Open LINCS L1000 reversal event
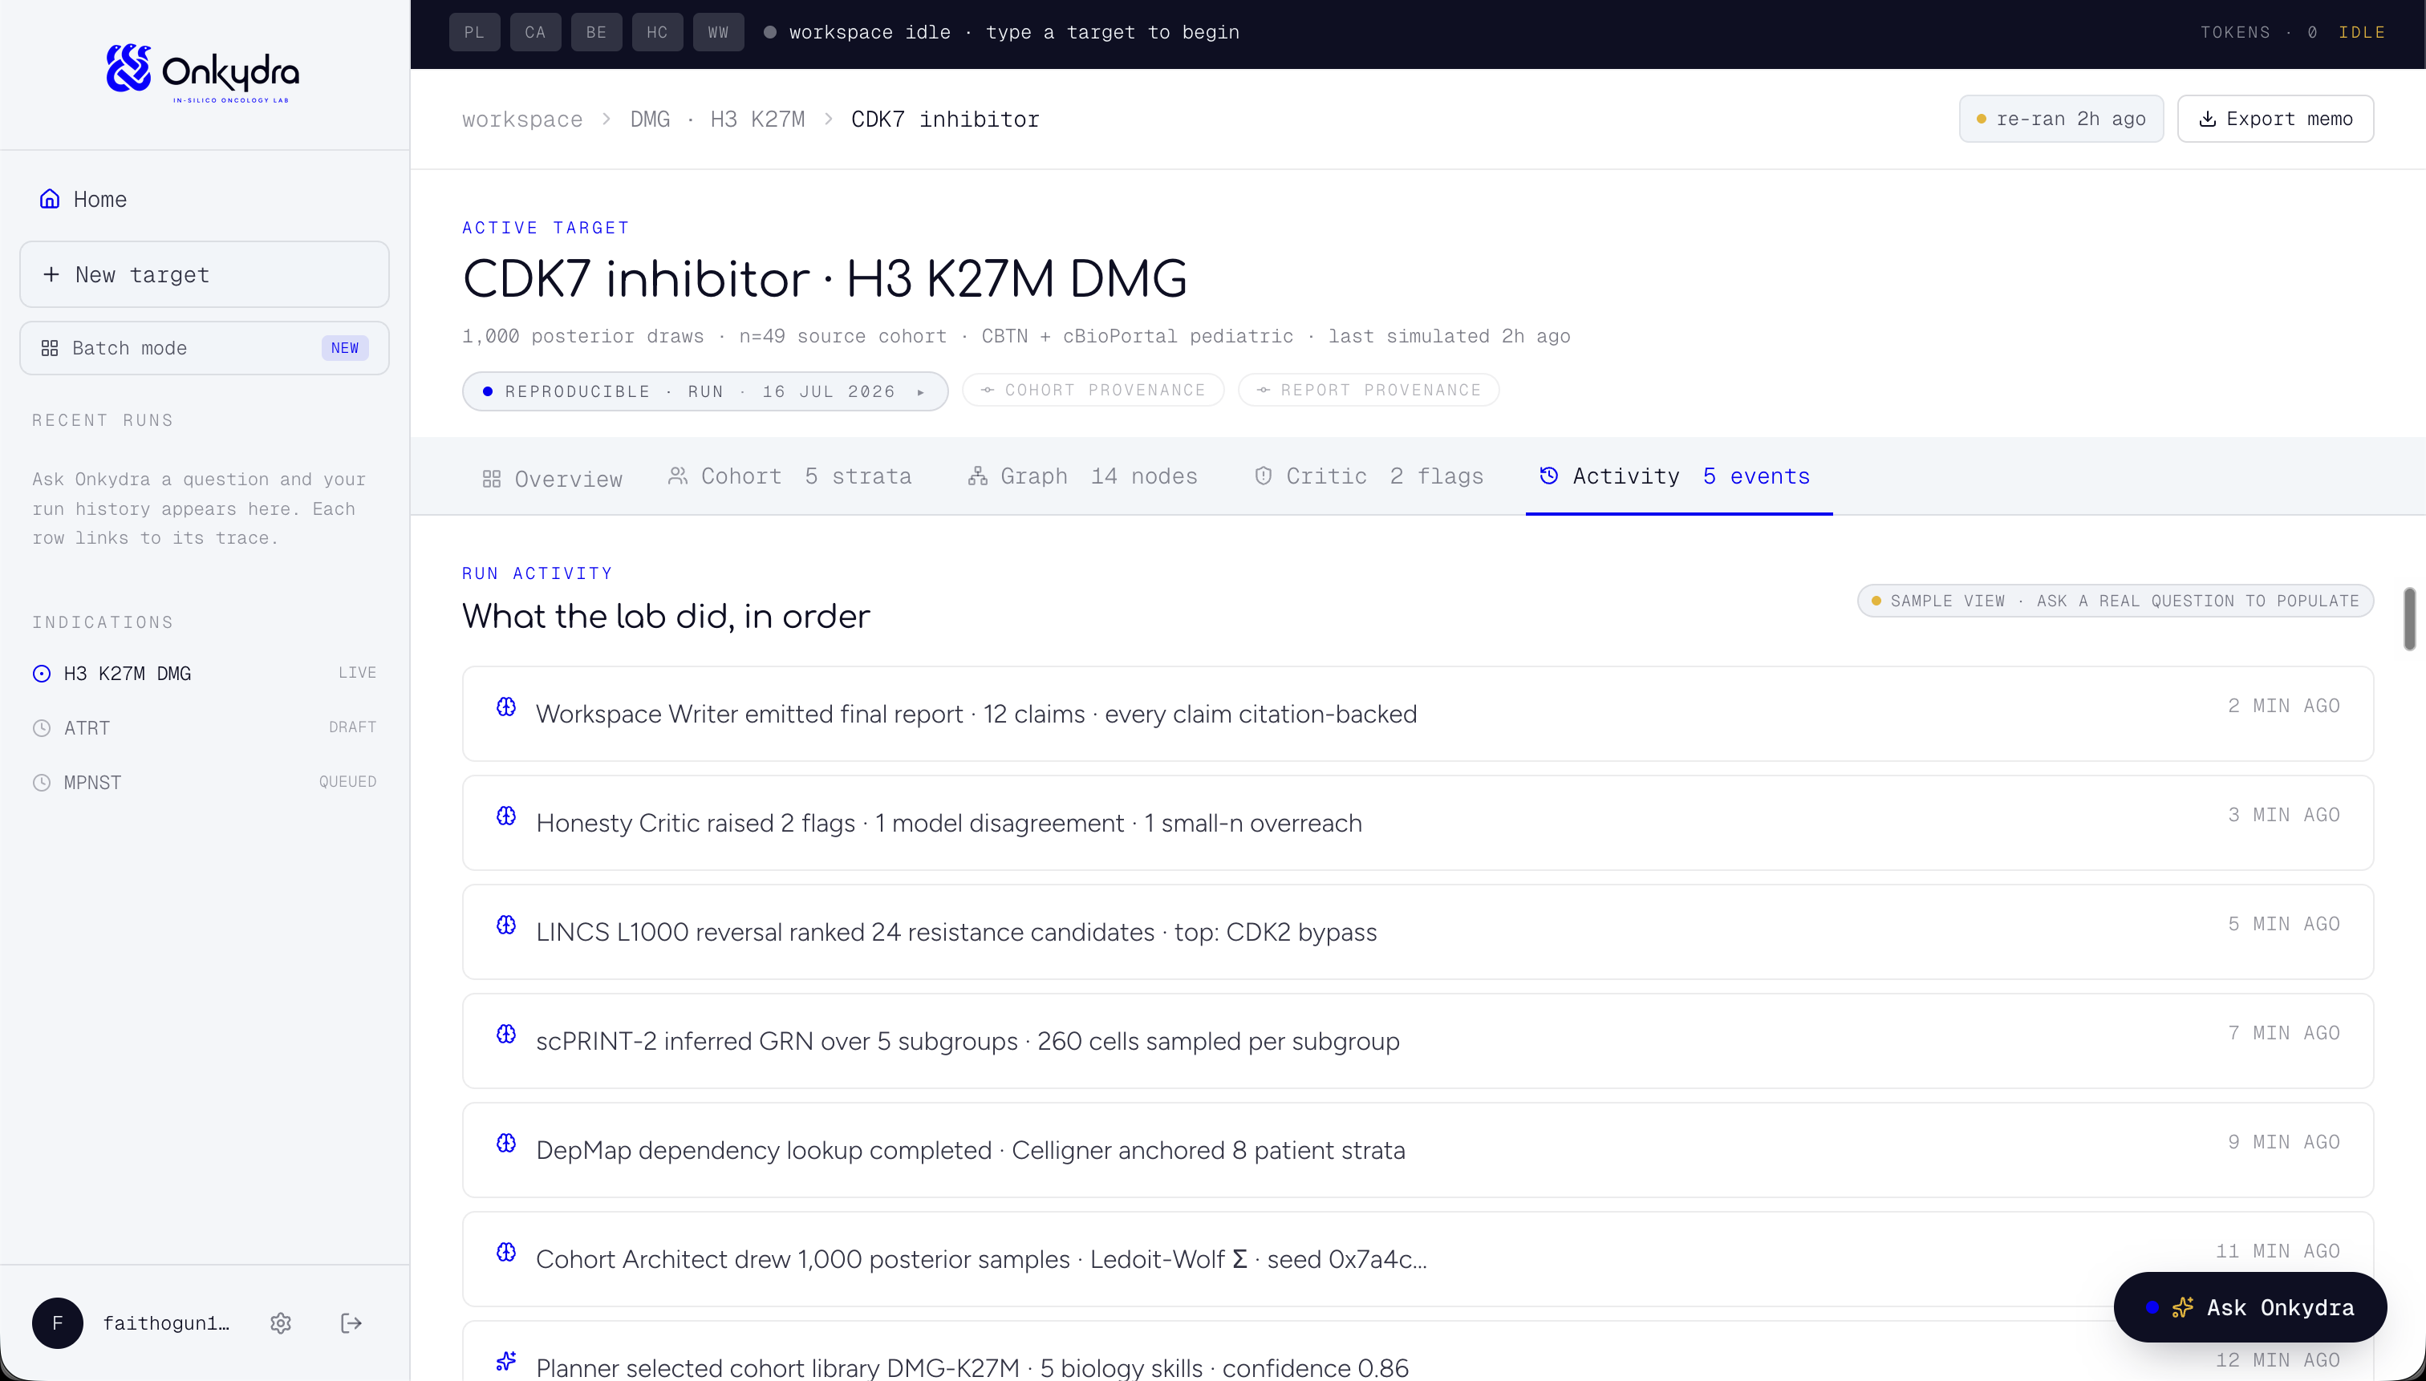The height and width of the screenshot is (1381, 2426). (x=1418, y=931)
